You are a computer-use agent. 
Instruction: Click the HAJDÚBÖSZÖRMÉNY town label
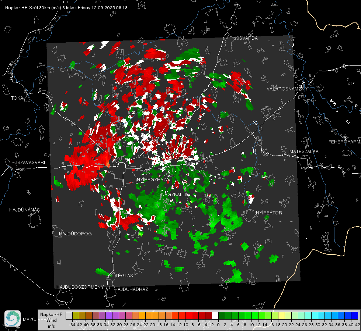[80, 287]
